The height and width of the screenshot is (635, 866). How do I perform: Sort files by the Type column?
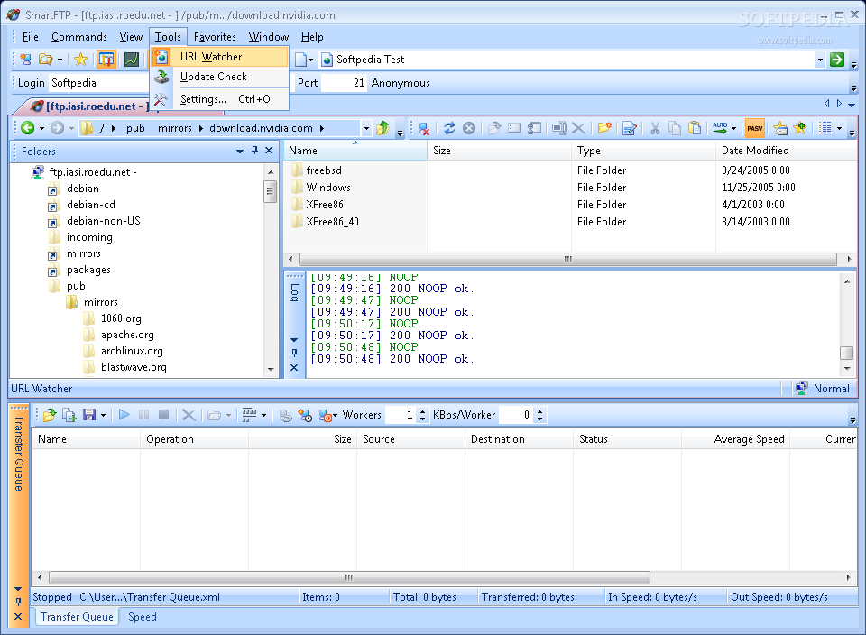[x=643, y=151]
